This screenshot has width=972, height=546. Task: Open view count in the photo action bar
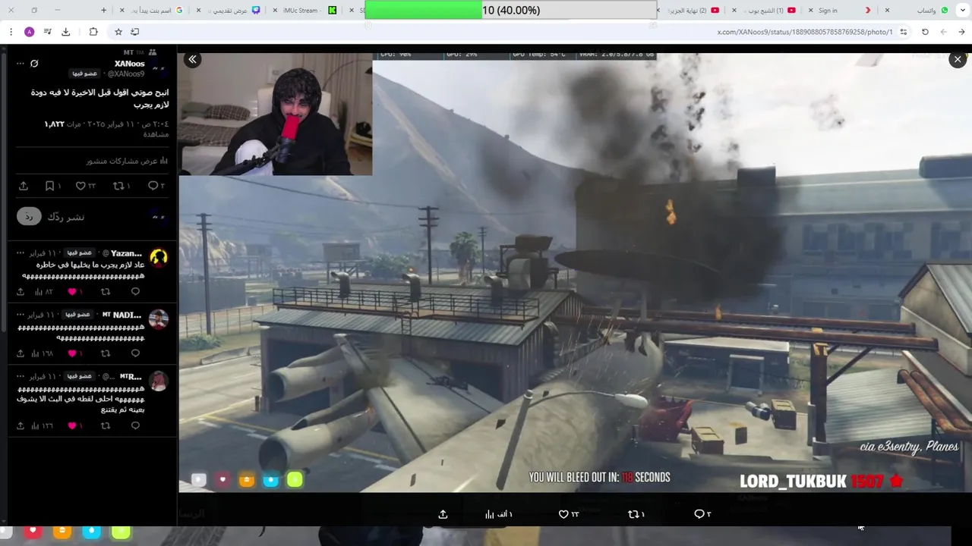[498, 514]
